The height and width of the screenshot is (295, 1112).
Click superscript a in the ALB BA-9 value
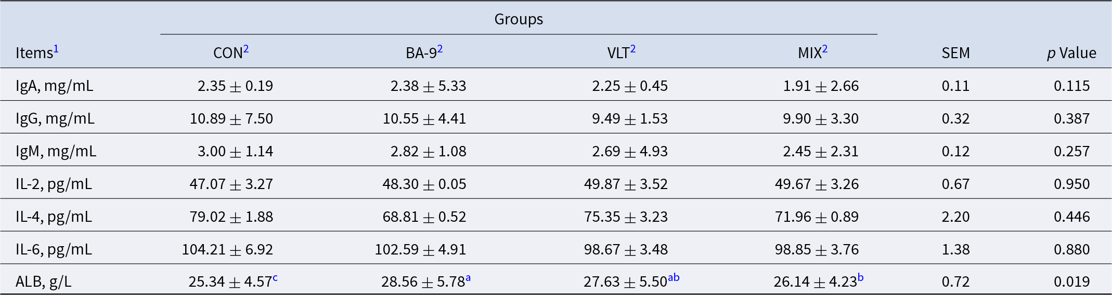(468, 278)
